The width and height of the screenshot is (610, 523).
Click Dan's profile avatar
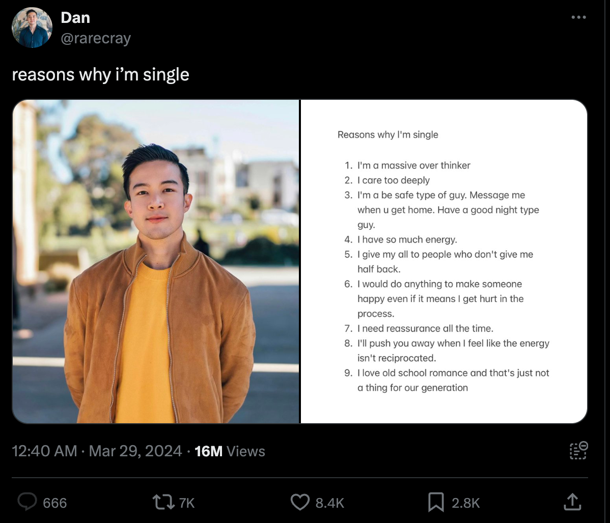click(32, 27)
